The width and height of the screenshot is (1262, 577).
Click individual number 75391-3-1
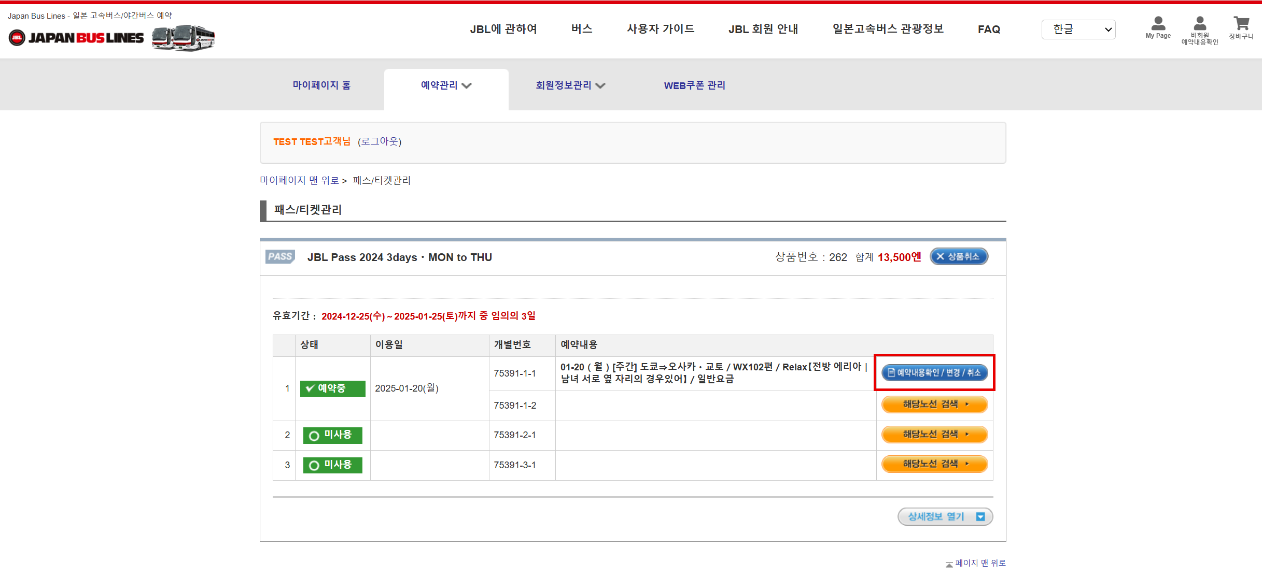point(515,465)
